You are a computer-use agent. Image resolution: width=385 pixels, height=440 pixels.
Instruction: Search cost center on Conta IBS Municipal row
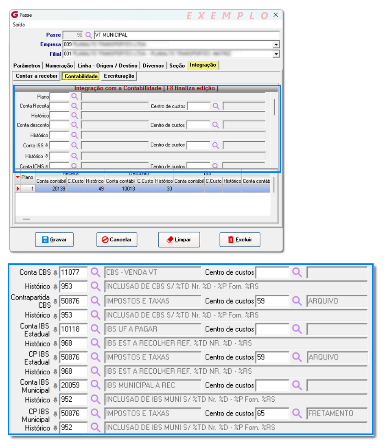[x=297, y=385]
